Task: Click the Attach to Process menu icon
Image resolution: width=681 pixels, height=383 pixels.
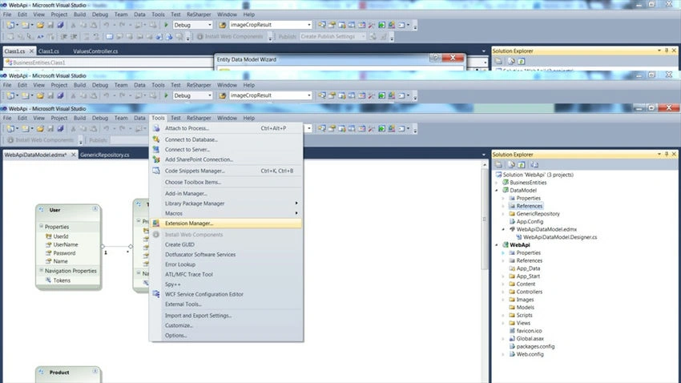Action: pos(156,128)
